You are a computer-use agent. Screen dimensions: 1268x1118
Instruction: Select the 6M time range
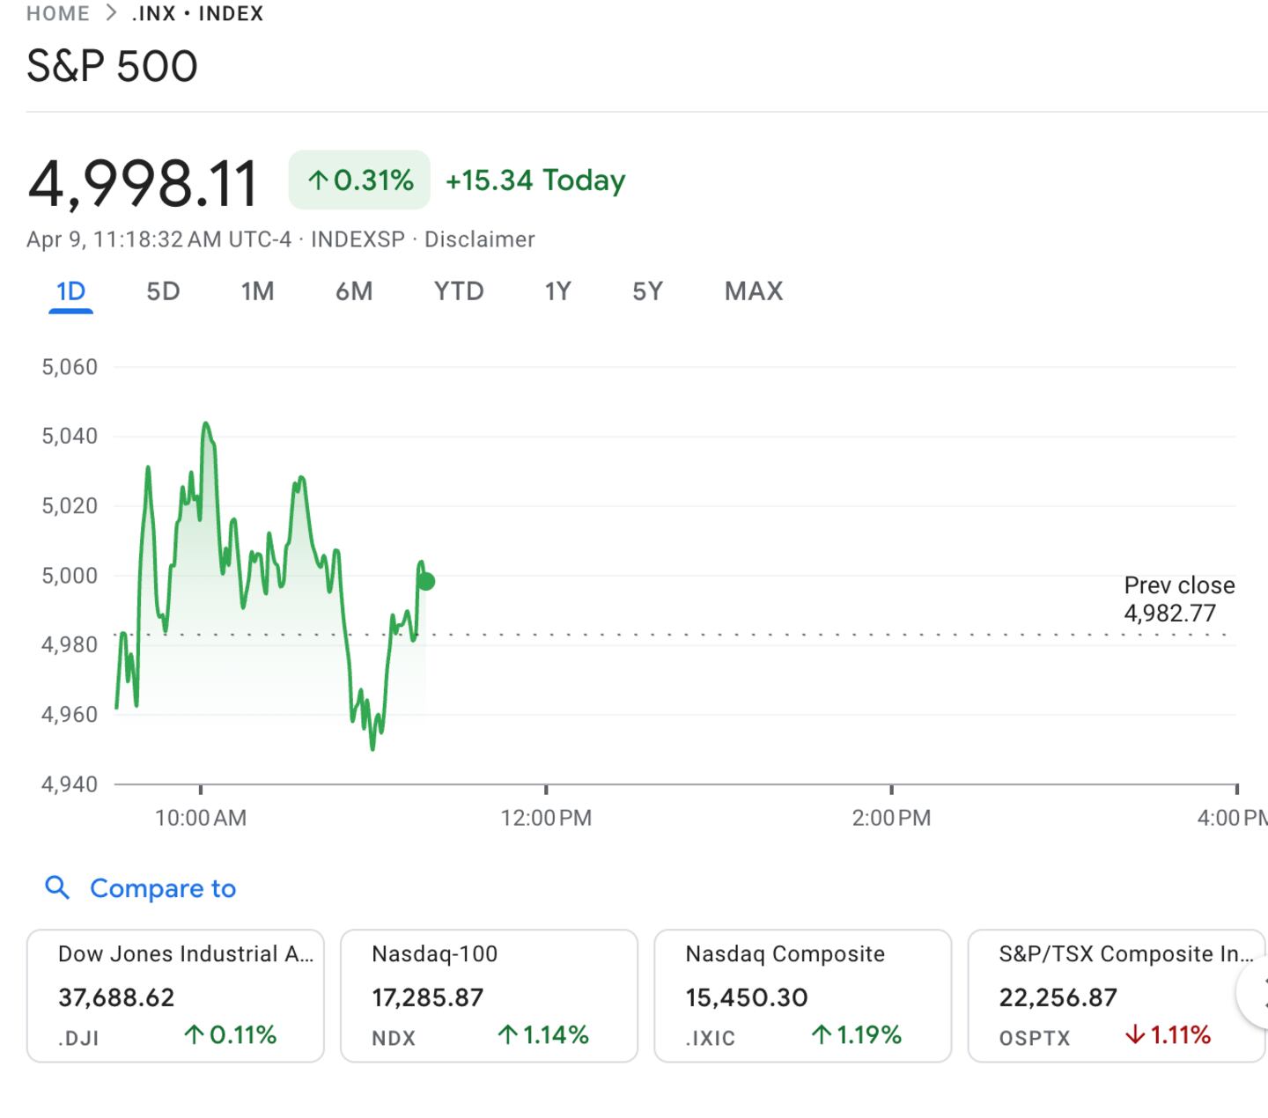coord(355,291)
